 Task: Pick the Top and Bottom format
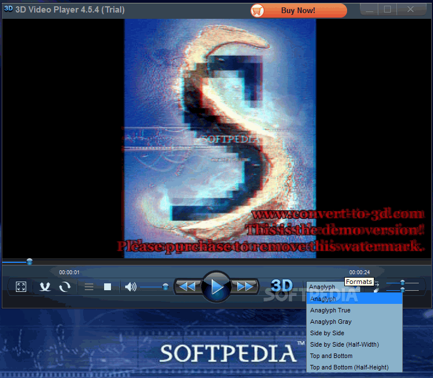tap(354, 356)
